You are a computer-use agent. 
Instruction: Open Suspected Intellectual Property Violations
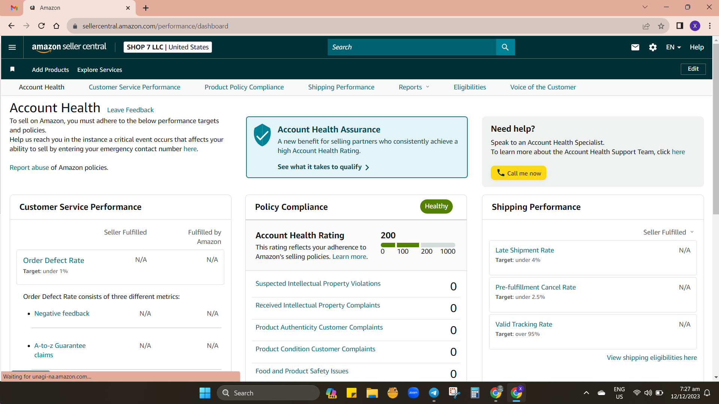coord(318,284)
